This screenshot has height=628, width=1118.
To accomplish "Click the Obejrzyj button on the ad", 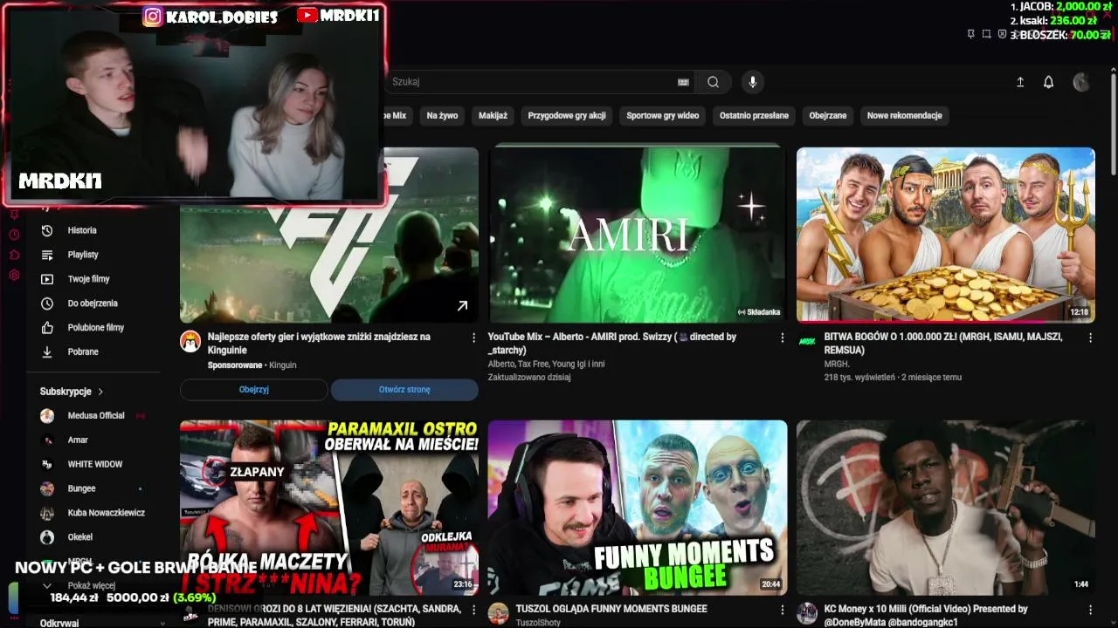I will pos(254,390).
